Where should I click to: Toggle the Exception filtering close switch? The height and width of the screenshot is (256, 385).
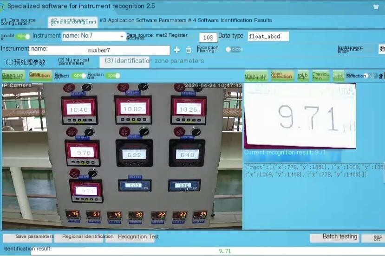pyautogui.click(x=234, y=49)
